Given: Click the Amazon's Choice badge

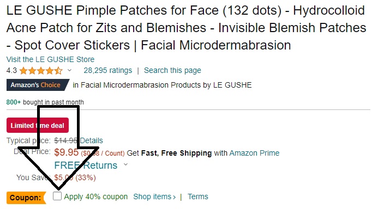Looking at the screenshot, I should pyautogui.click(x=38, y=85).
